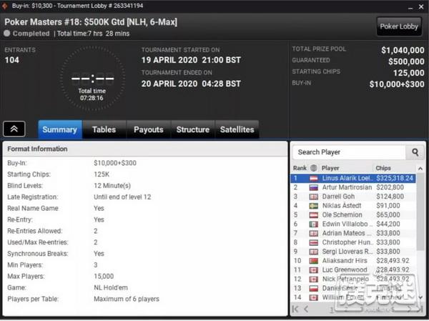Click the Poker Lobby button
The height and width of the screenshot is (321, 429).
[x=399, y=26]
